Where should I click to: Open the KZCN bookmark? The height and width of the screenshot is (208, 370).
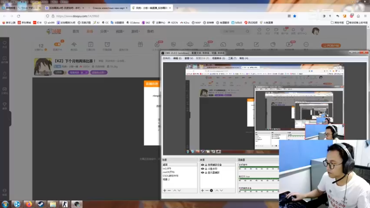point(173,23)
